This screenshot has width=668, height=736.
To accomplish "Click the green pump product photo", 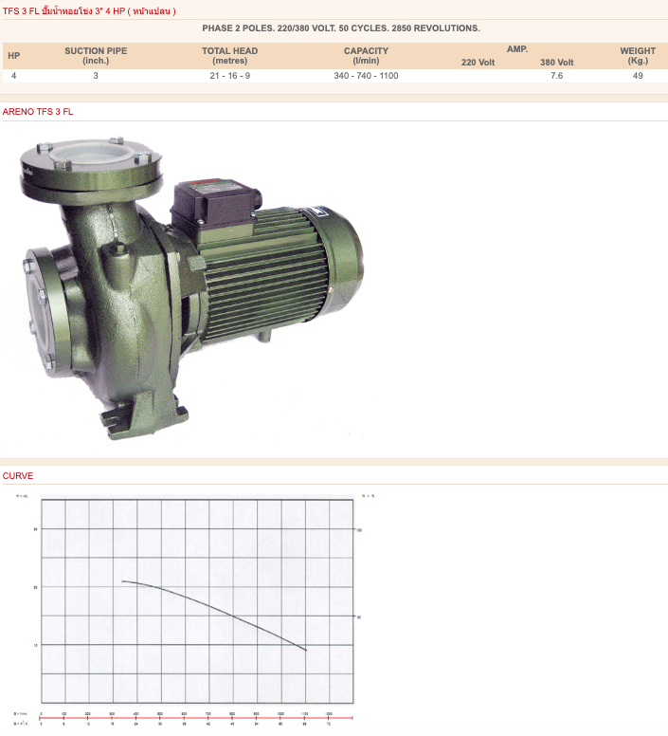I will 190,288.
